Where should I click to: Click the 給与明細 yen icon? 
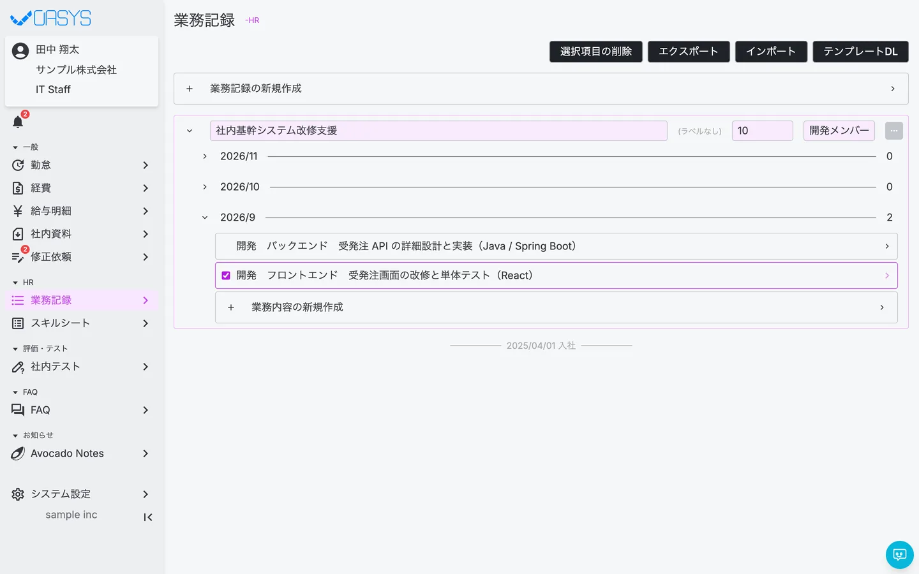tap(18, 211)
